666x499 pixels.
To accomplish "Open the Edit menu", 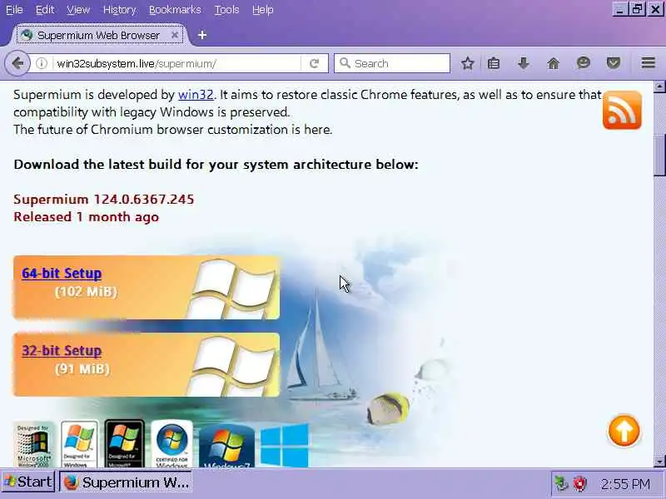I will point(45,10).
